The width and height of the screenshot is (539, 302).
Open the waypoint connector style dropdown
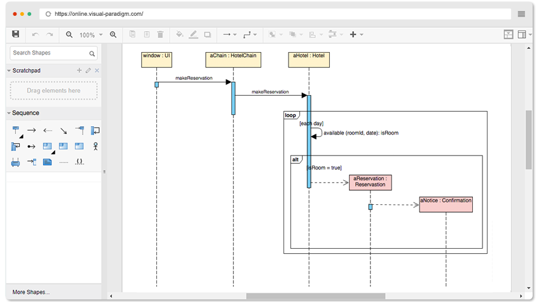tap(250, 35)
